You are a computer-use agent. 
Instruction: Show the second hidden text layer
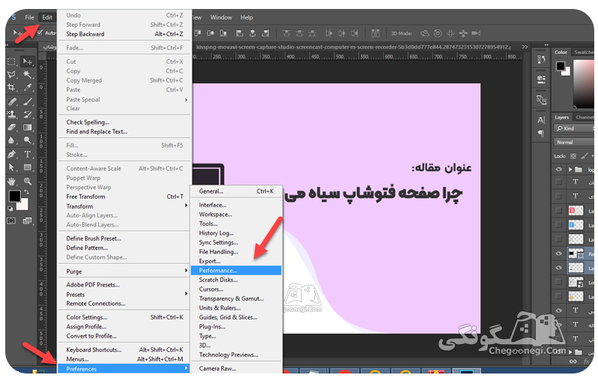click(559, 196)
